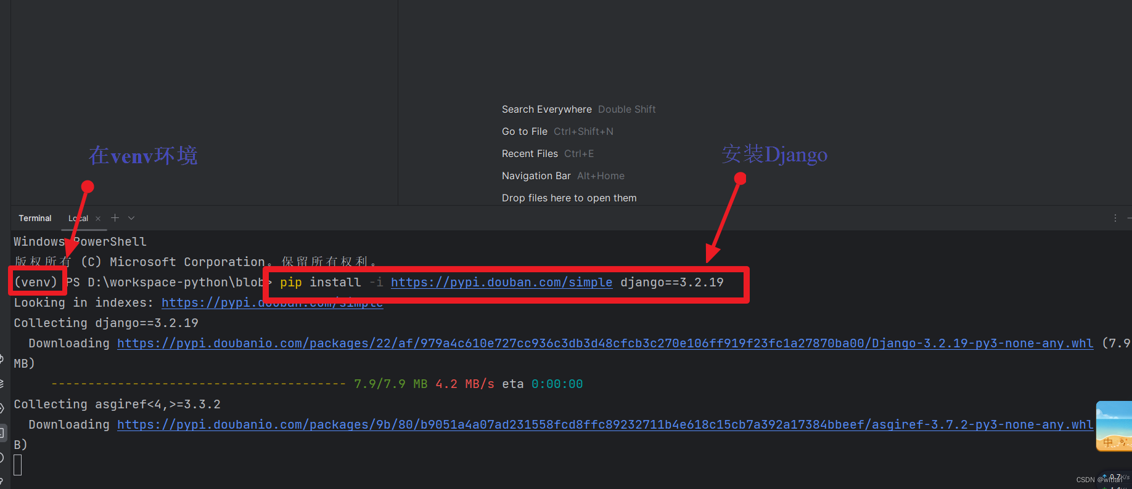Click the dashed download progress bar
1132x489 pixels.
(199, 384)
